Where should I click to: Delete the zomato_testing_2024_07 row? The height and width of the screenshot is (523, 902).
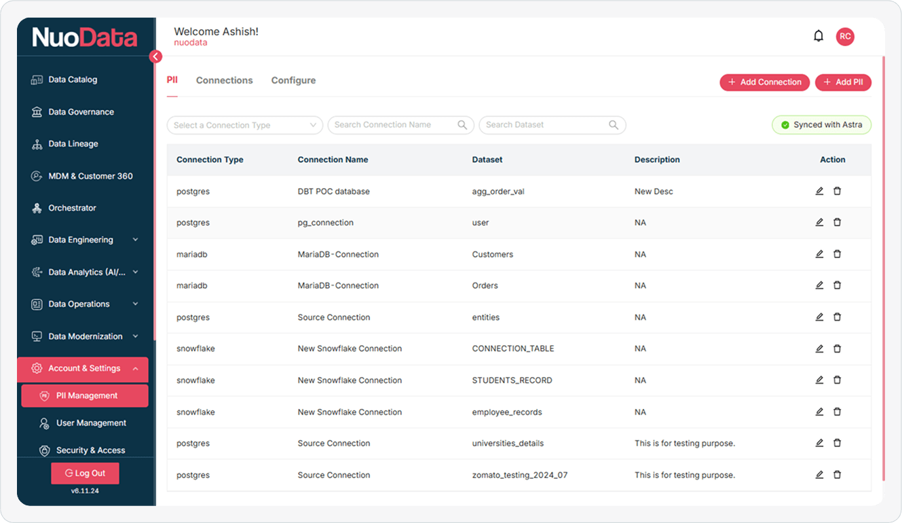point(837,475)
